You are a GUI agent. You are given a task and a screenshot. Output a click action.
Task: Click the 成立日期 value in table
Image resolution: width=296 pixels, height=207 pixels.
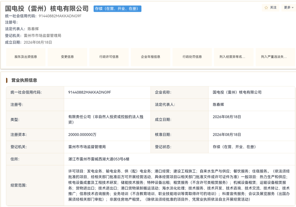click(x=227, y=117)
